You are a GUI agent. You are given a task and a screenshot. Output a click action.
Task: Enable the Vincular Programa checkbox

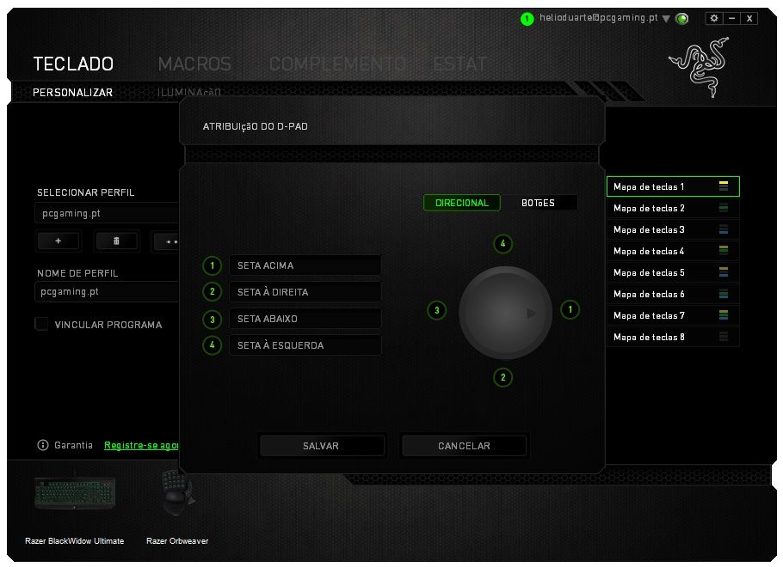click(41, 324)
